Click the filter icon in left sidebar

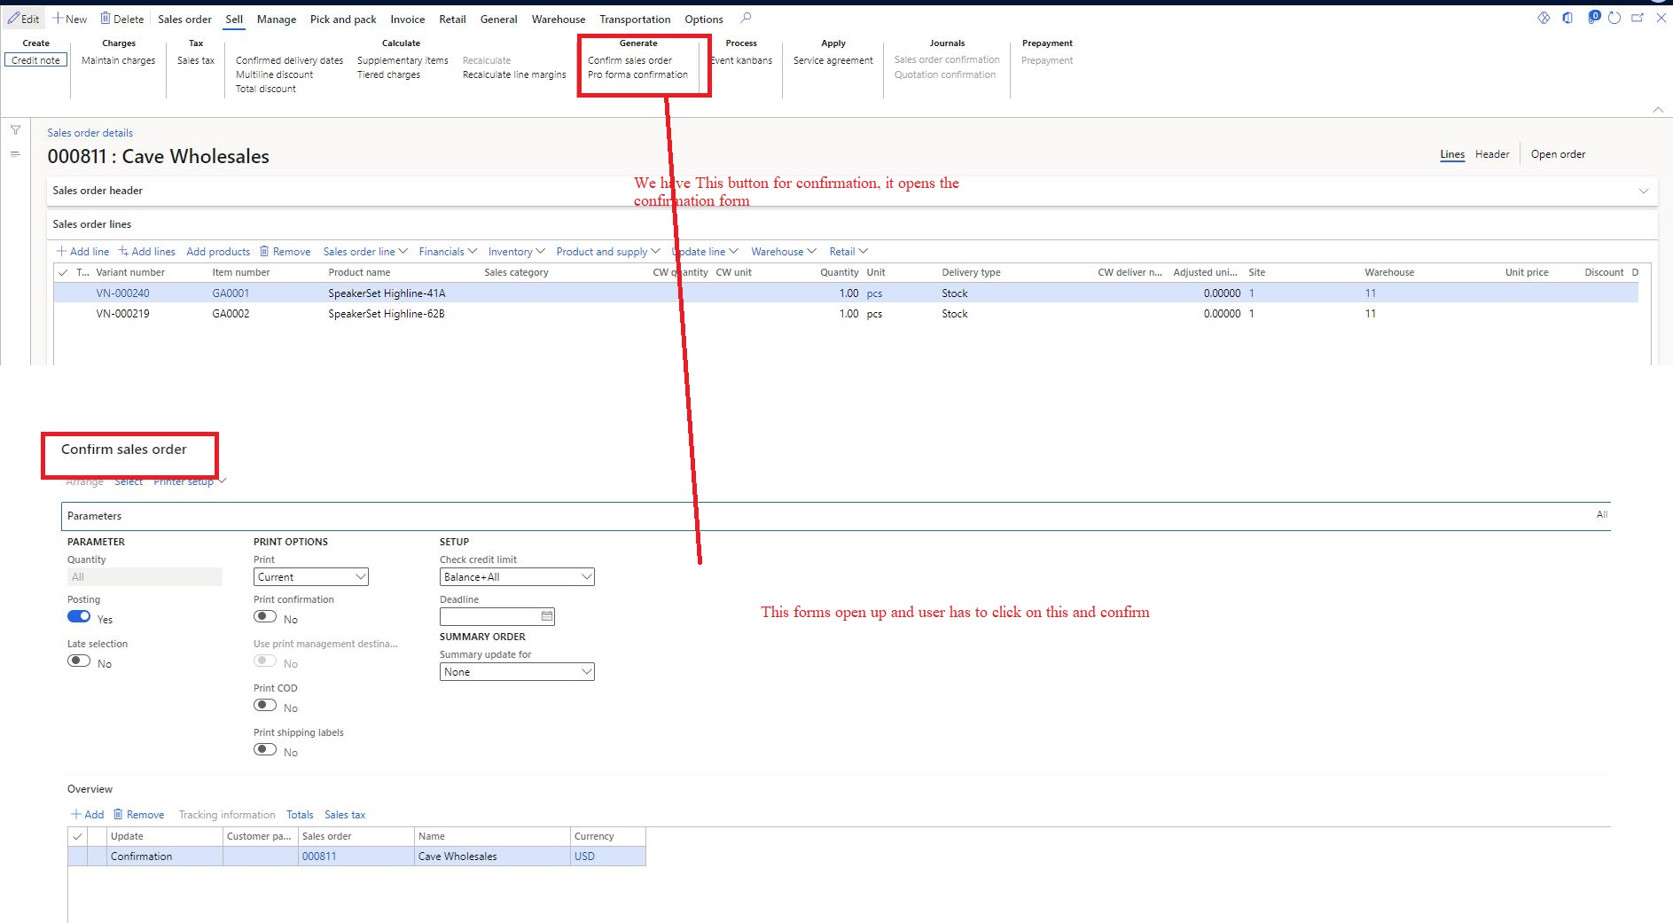pos(15,129)
